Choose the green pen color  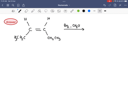[x=78, y=11]
